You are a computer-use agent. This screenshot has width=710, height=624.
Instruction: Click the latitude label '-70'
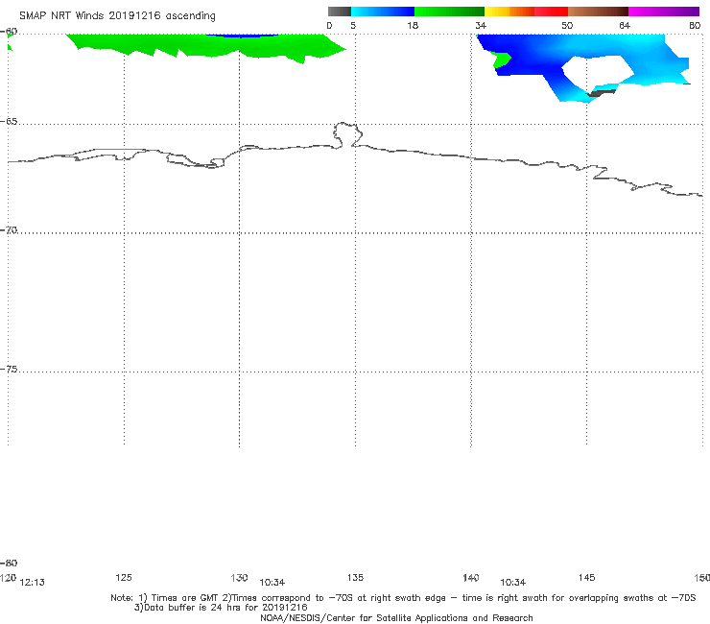point(9,230)
